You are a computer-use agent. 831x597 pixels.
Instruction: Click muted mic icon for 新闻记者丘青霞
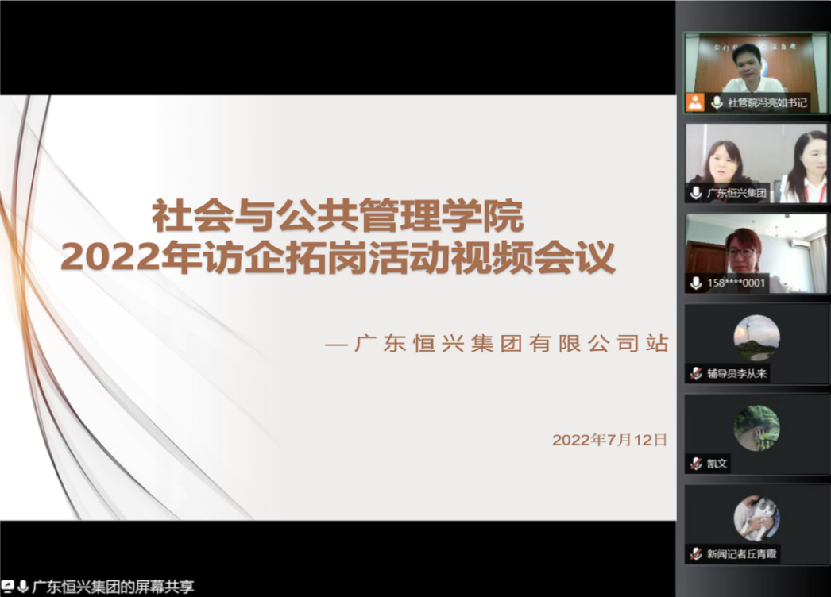click(696, 554)
